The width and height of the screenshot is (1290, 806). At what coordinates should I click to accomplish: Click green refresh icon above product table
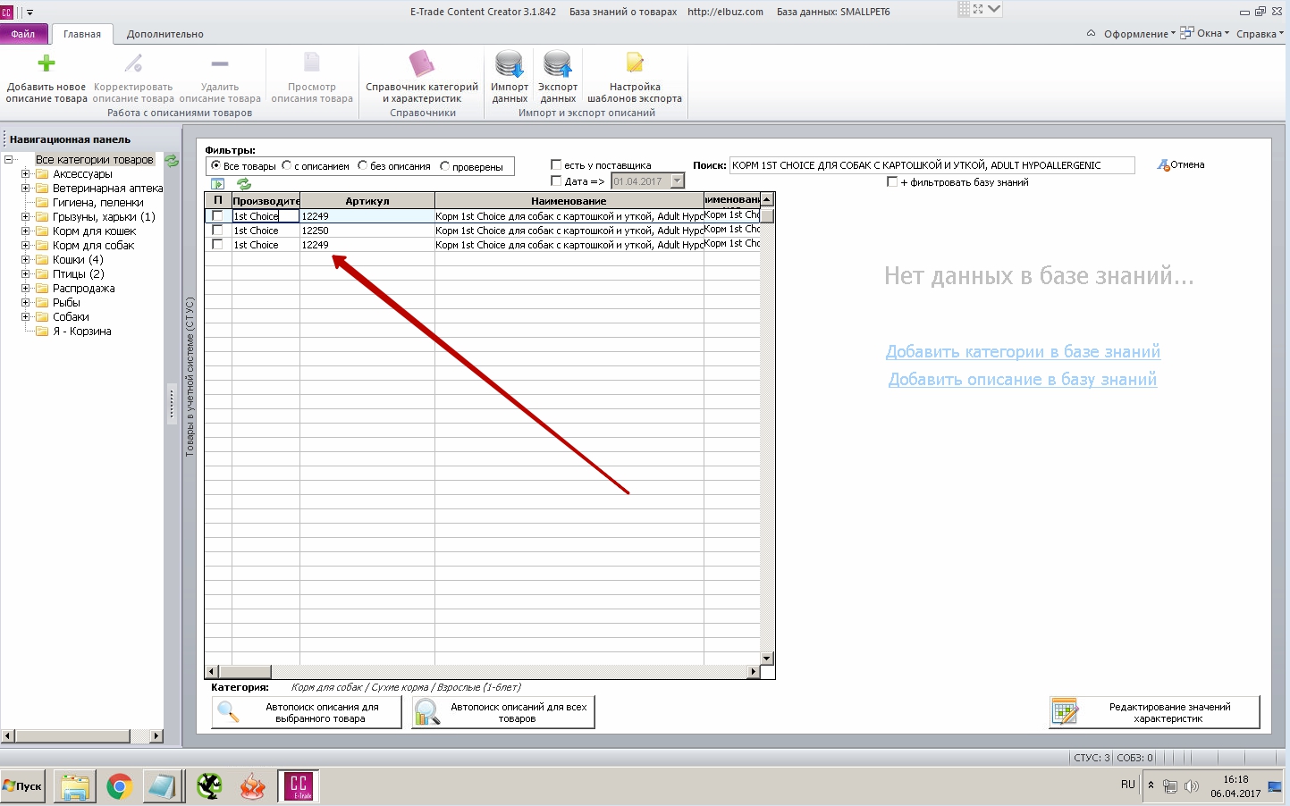click(243, 184)
